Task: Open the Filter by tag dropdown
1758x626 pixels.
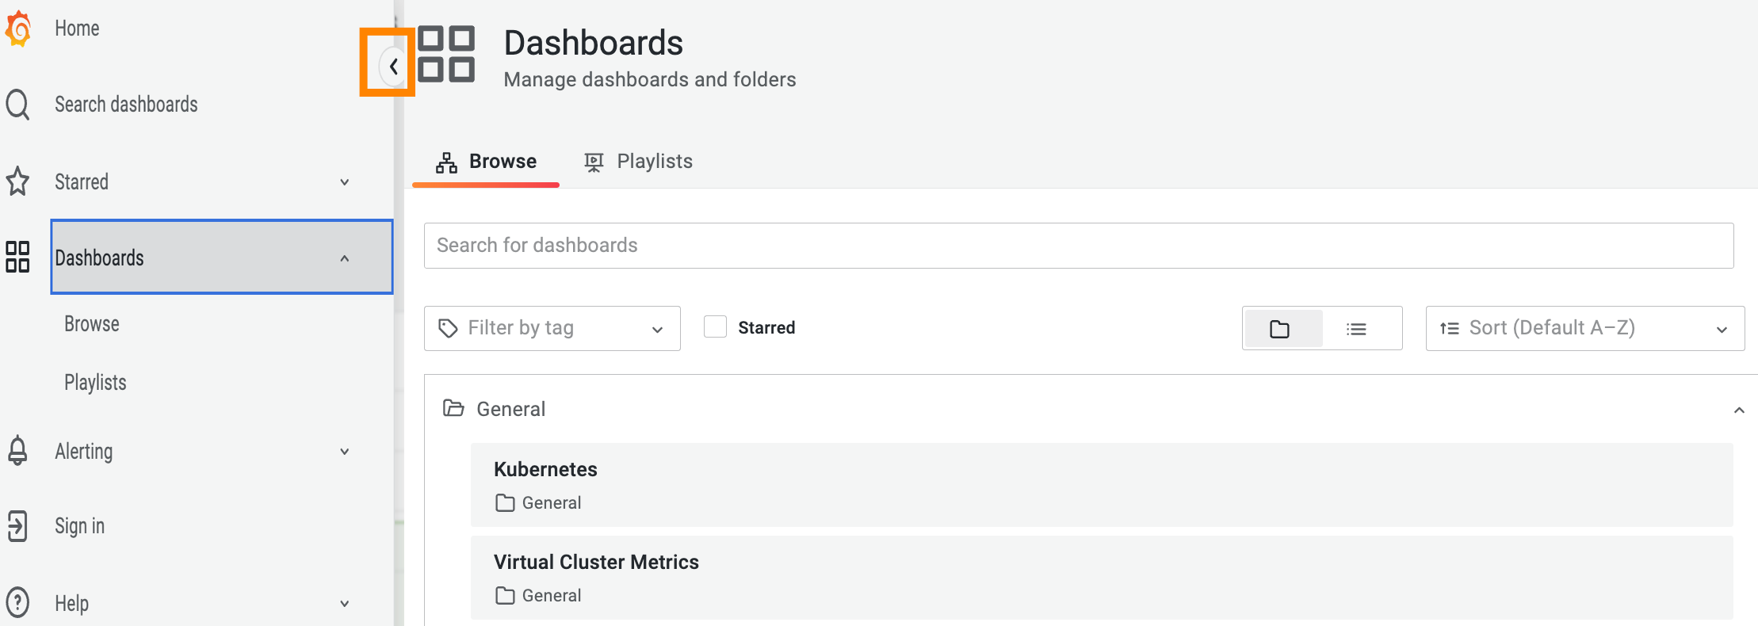Action: point(552,328)
